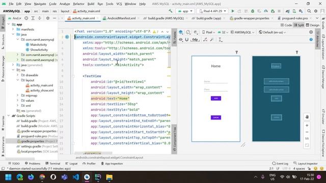Switch to build.gradle (app) editor tab

(208, 18)
